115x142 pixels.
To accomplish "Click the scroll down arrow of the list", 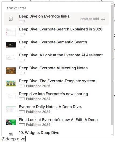I will (112, 134).
